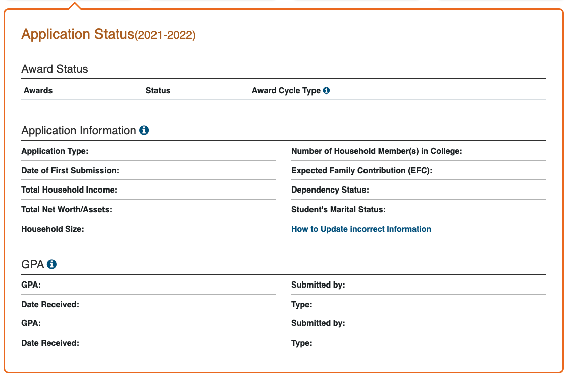Viewport: 572px width, 378px height.
Task: Click Number of Household Member(s) in College
Action: (377, 151)
